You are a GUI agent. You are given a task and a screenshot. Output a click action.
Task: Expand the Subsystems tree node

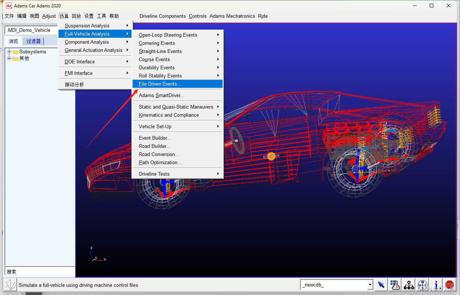(9, 52)
